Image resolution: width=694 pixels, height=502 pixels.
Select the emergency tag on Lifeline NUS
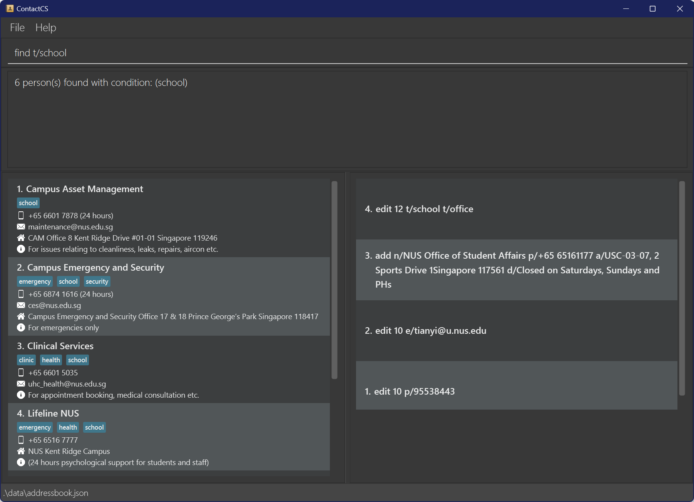click(x=35, y=427)
